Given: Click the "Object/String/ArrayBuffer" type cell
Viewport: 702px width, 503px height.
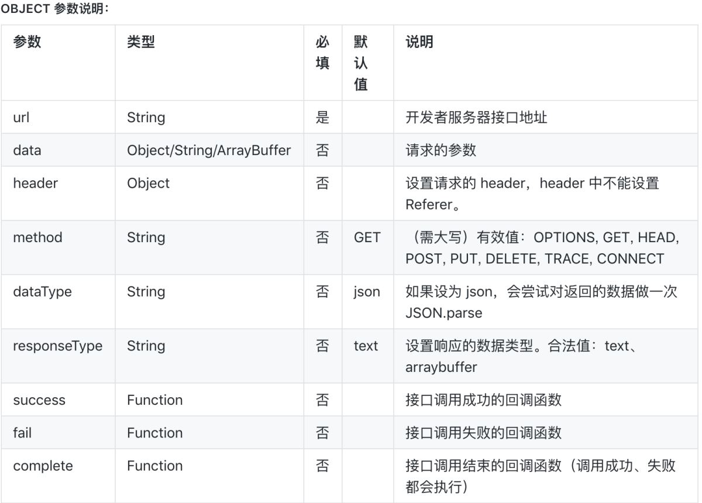Looking at the screenshot, I should [x=209, y=150].
